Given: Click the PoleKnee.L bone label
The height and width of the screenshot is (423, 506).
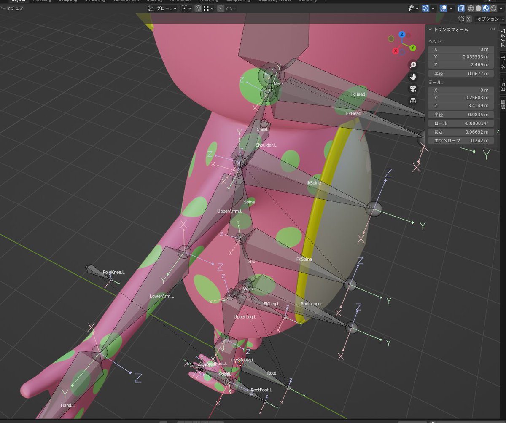Looking at the screenshot, I should pyautogui.click(x=114, y=273).
